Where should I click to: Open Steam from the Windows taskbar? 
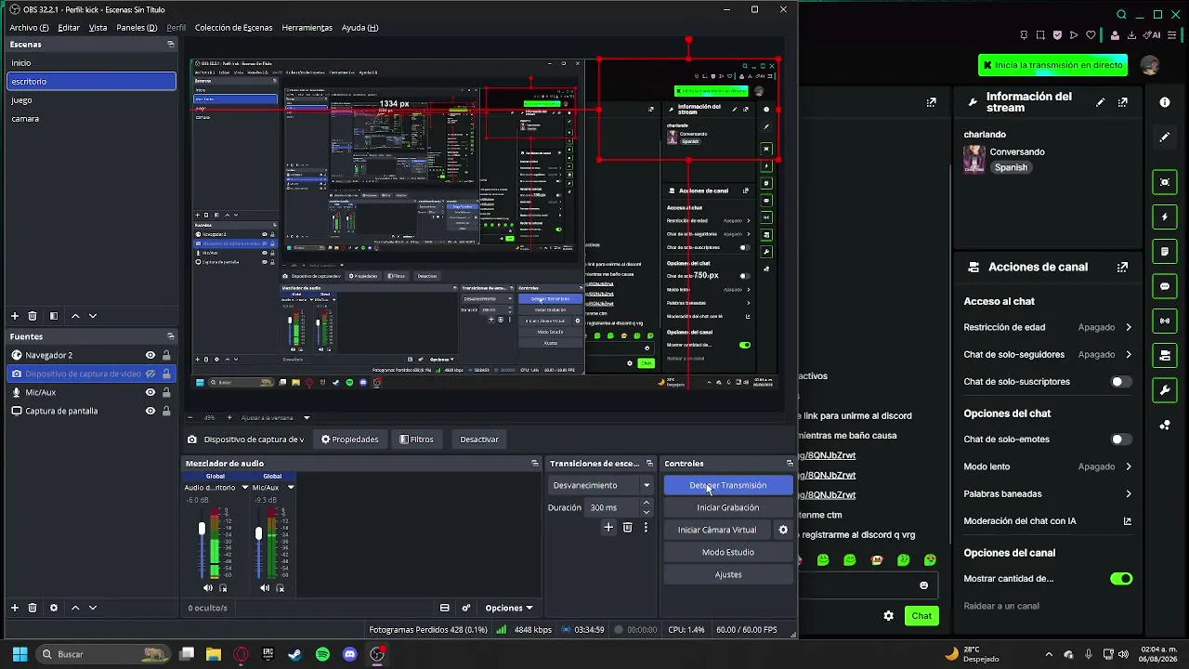pyautogui.click(x=294, y=654)
